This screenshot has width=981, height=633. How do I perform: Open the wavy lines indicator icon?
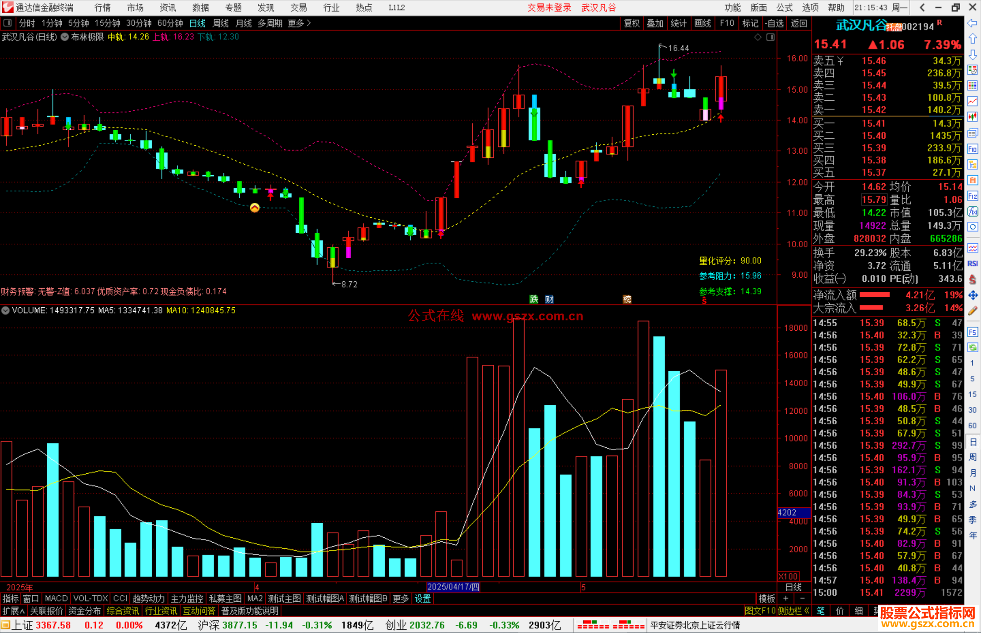click(972, 248)
